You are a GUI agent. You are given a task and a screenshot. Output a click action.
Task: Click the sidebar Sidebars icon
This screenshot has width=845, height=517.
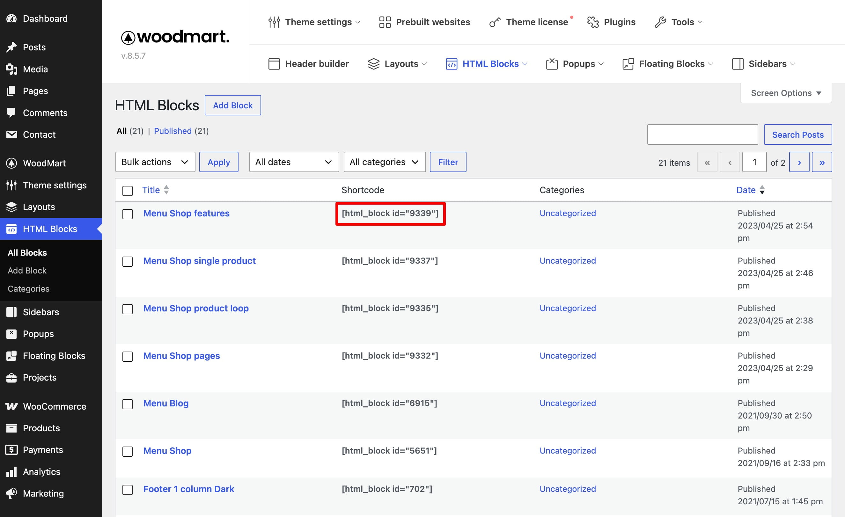[x=11, y=312]
